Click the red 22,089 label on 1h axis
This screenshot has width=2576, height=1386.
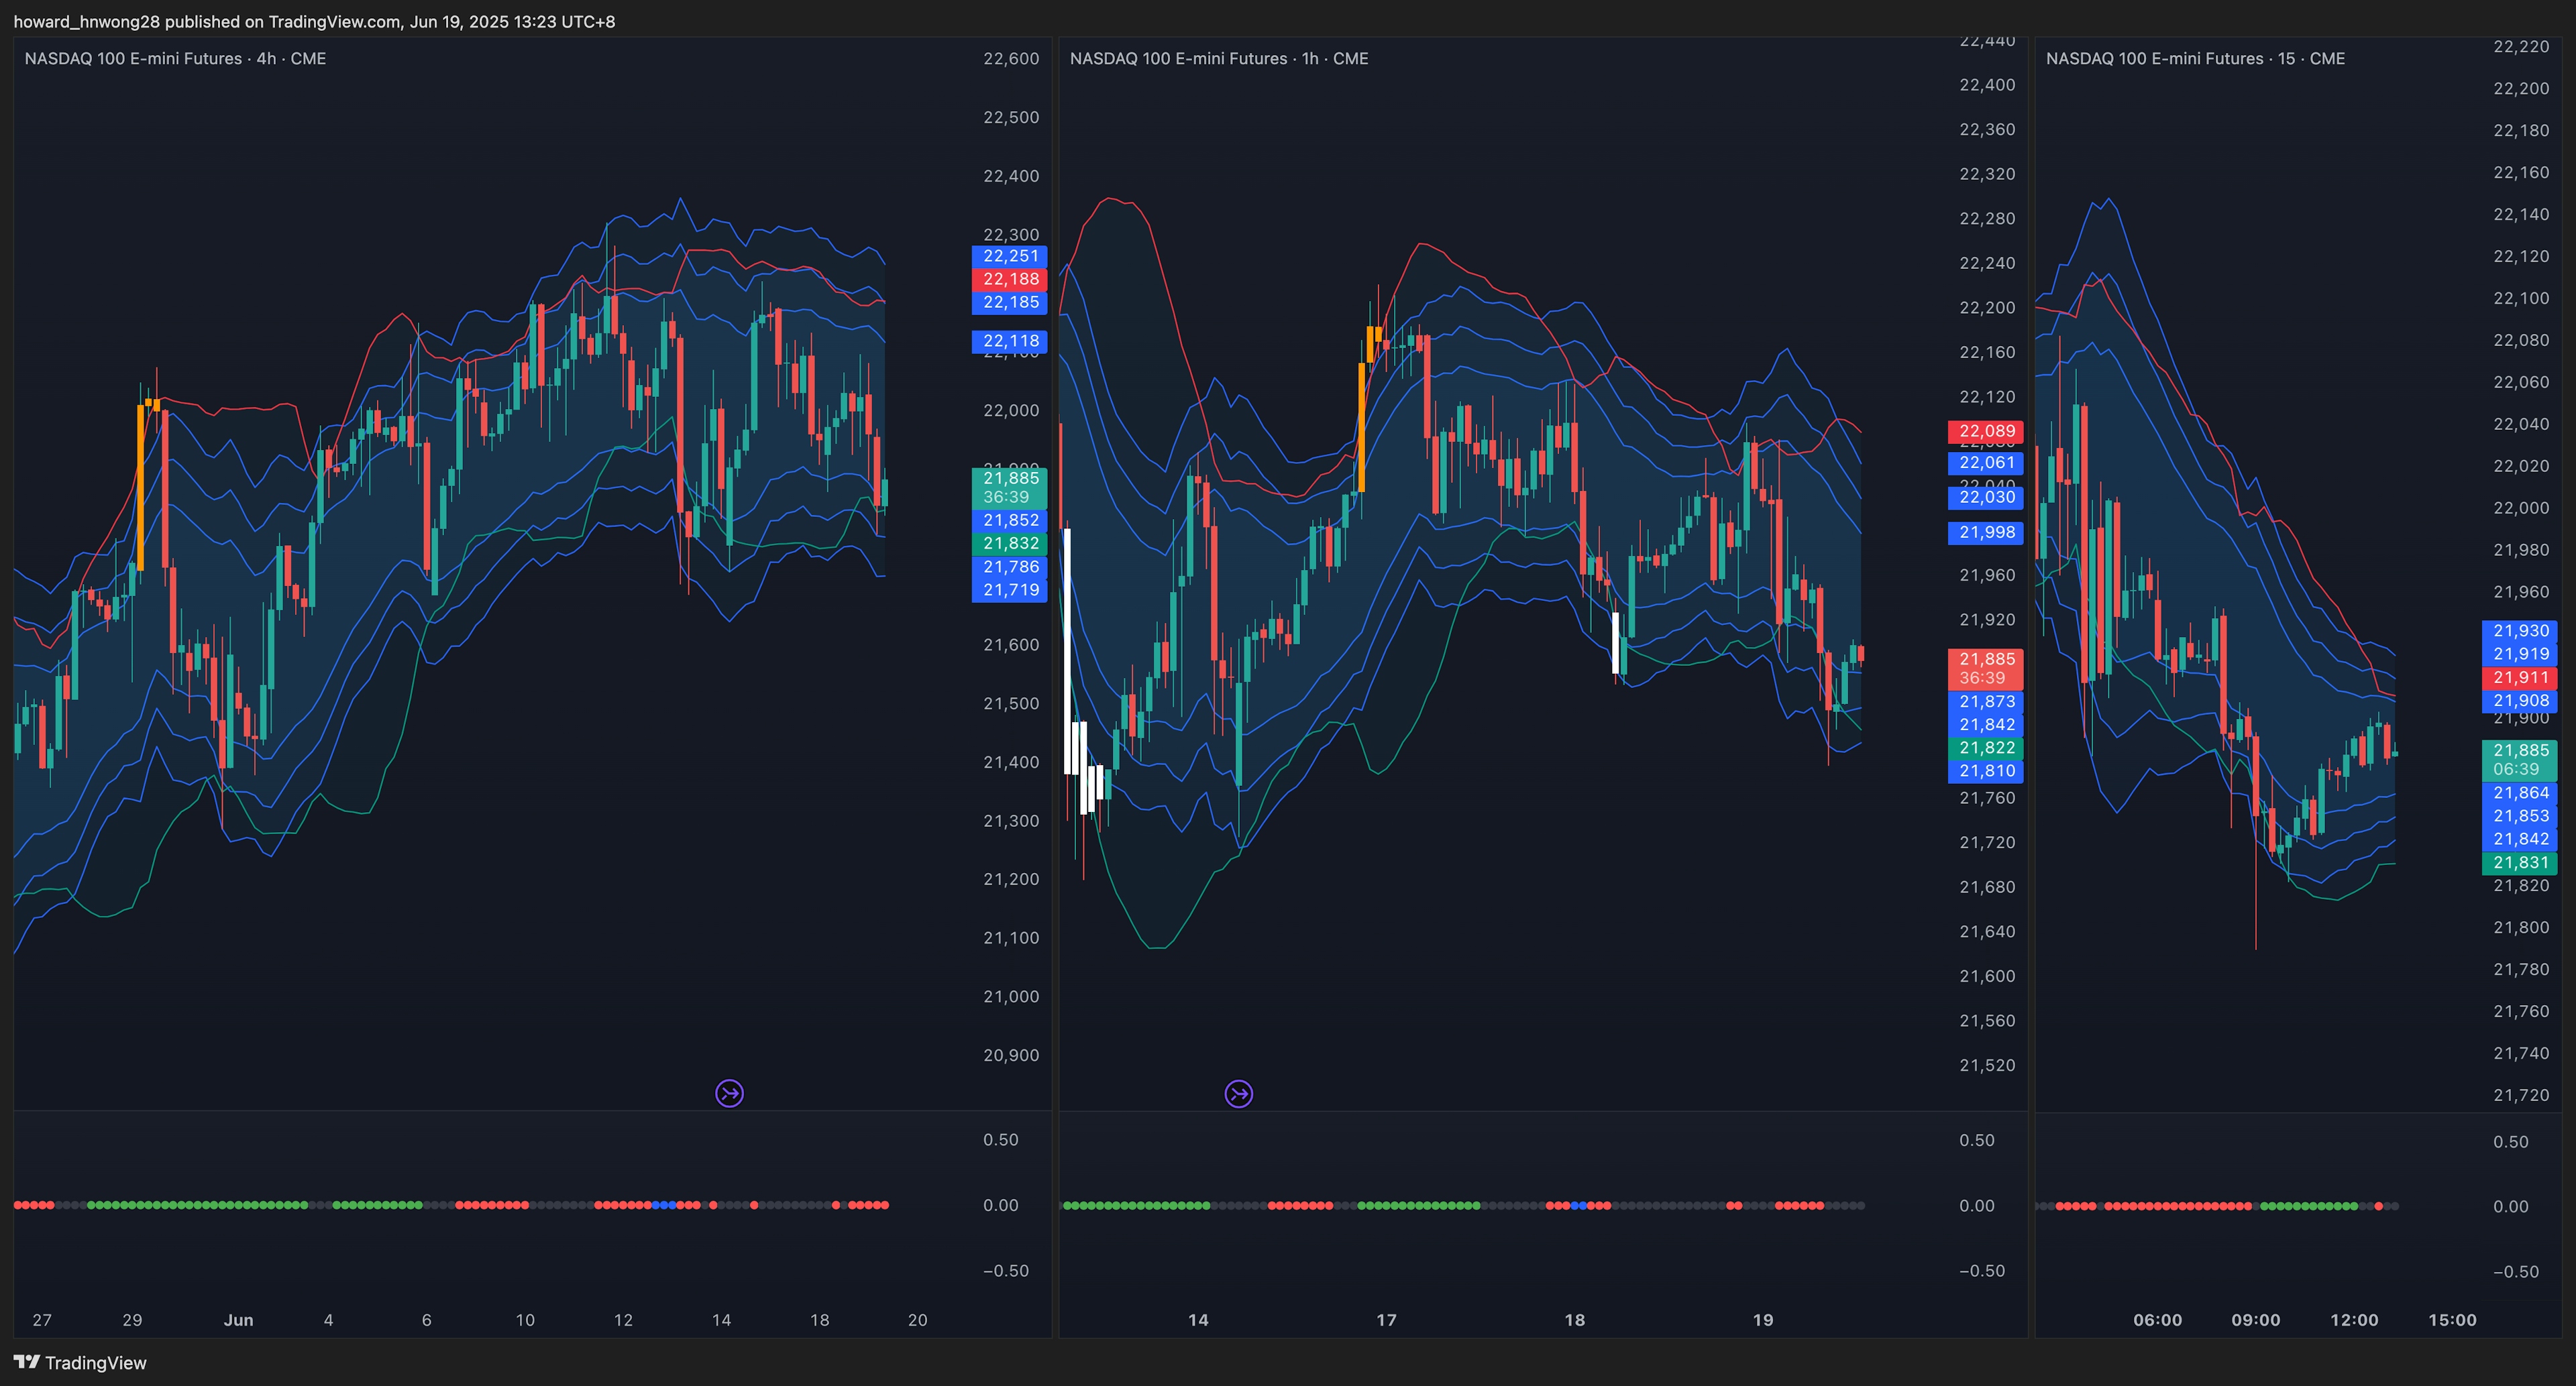click(1985, 432)
